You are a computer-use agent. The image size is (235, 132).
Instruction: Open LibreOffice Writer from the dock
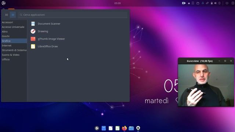pyautogui.click(x=111, y=128)
